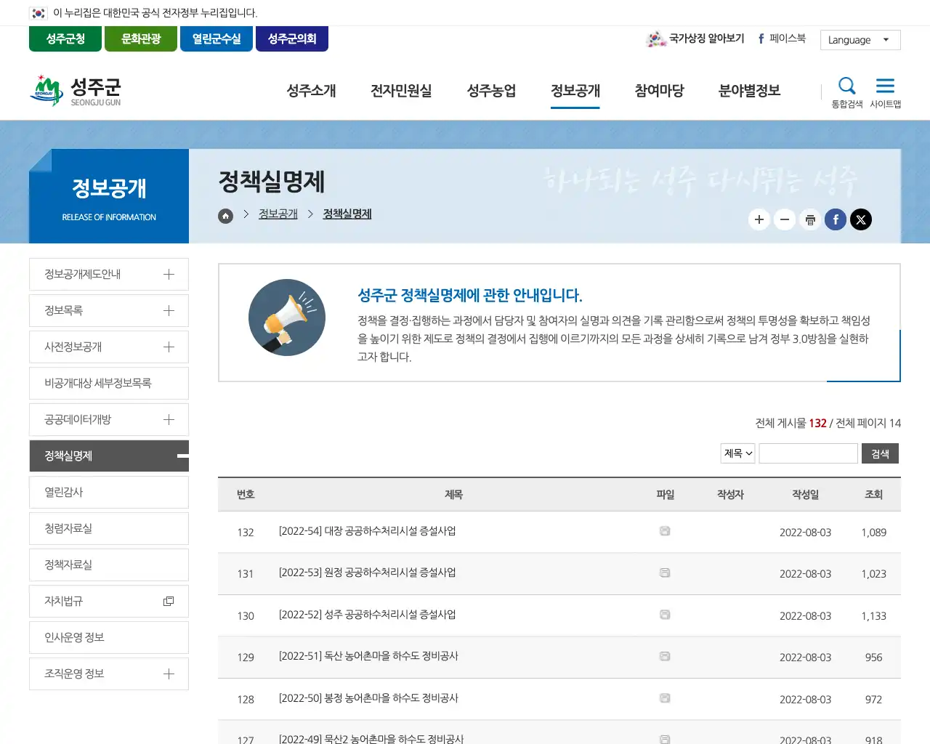Switch to 열린군수실 site tab
The height and width of the screenshot is (744, 930).
(x=217, y=39)
